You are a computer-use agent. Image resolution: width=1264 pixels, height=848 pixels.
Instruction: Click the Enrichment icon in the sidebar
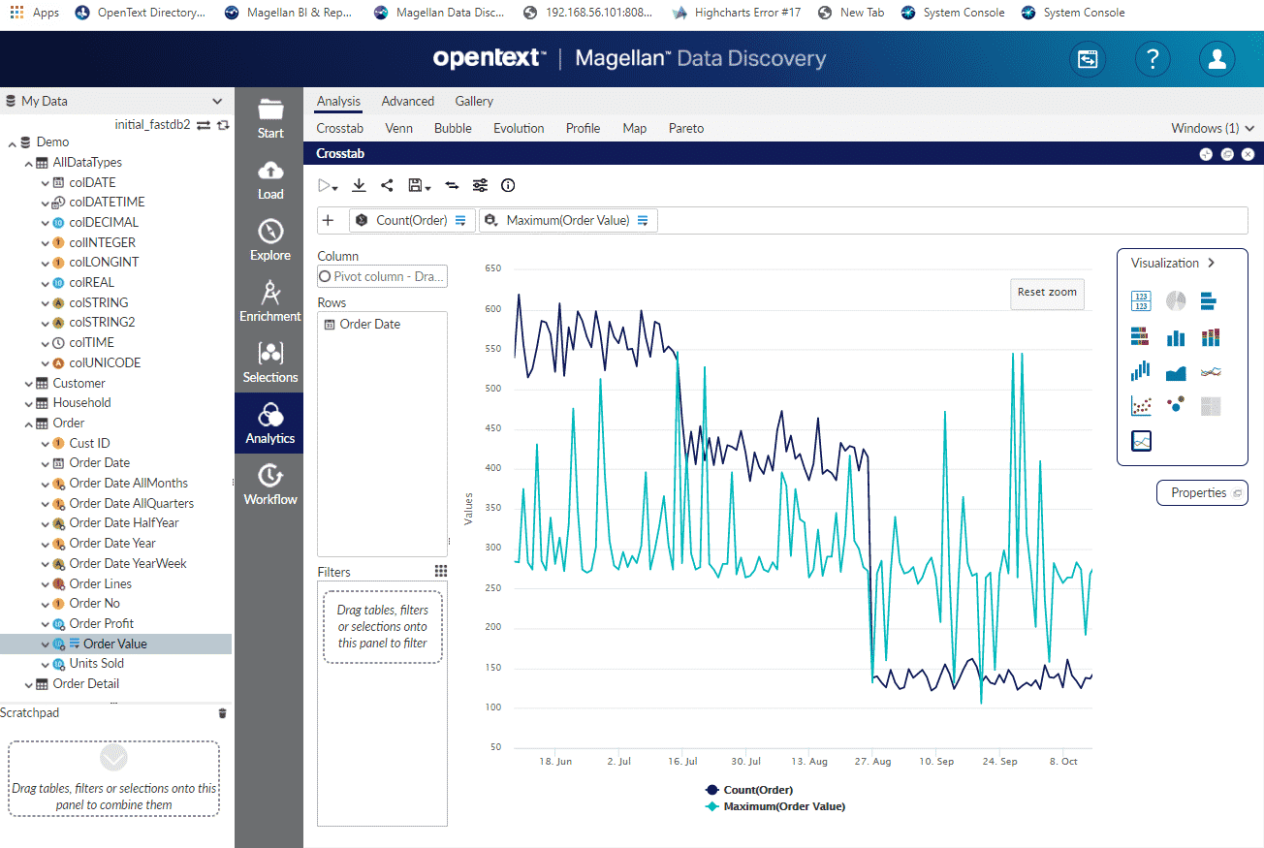pos(269,300)
